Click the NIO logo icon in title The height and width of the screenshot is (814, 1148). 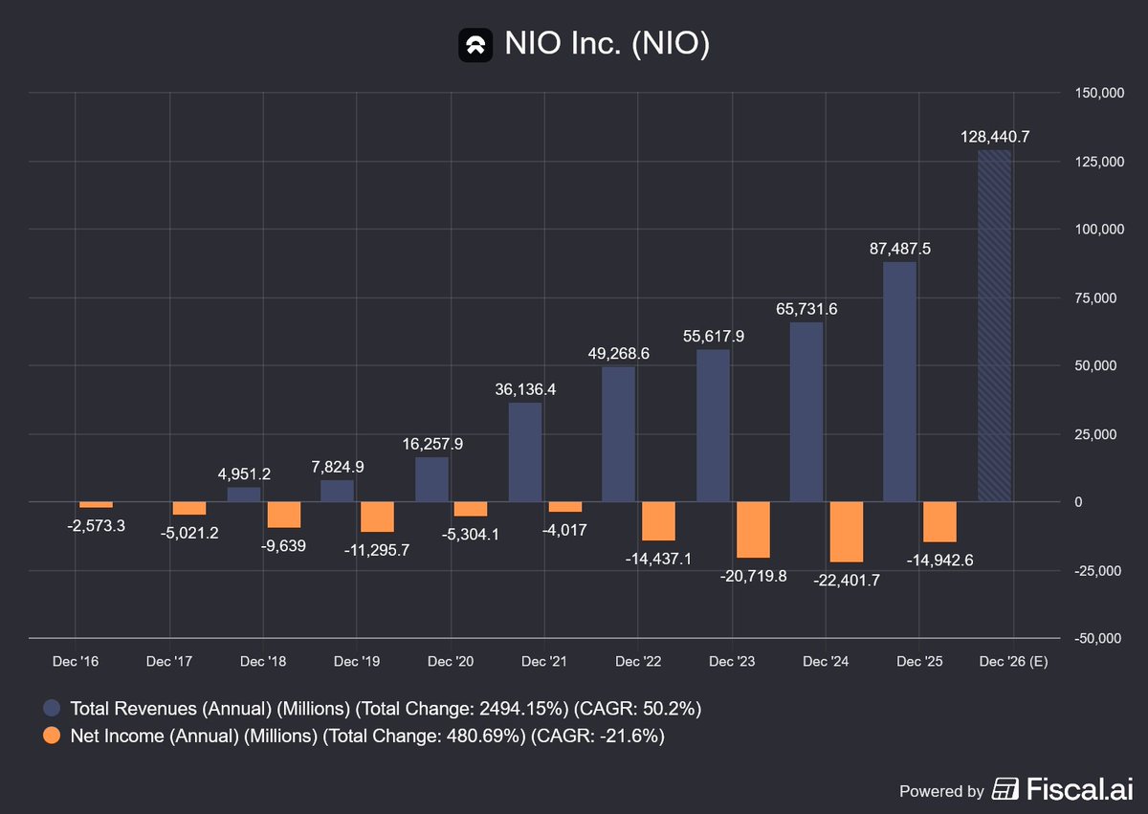click(475, 44)
